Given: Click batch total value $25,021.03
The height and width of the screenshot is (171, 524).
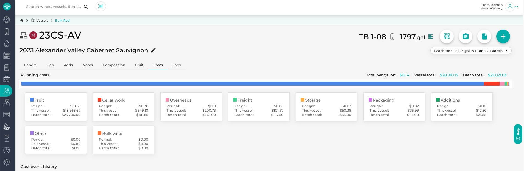Looking at the screenshot, I should point(497,75).
